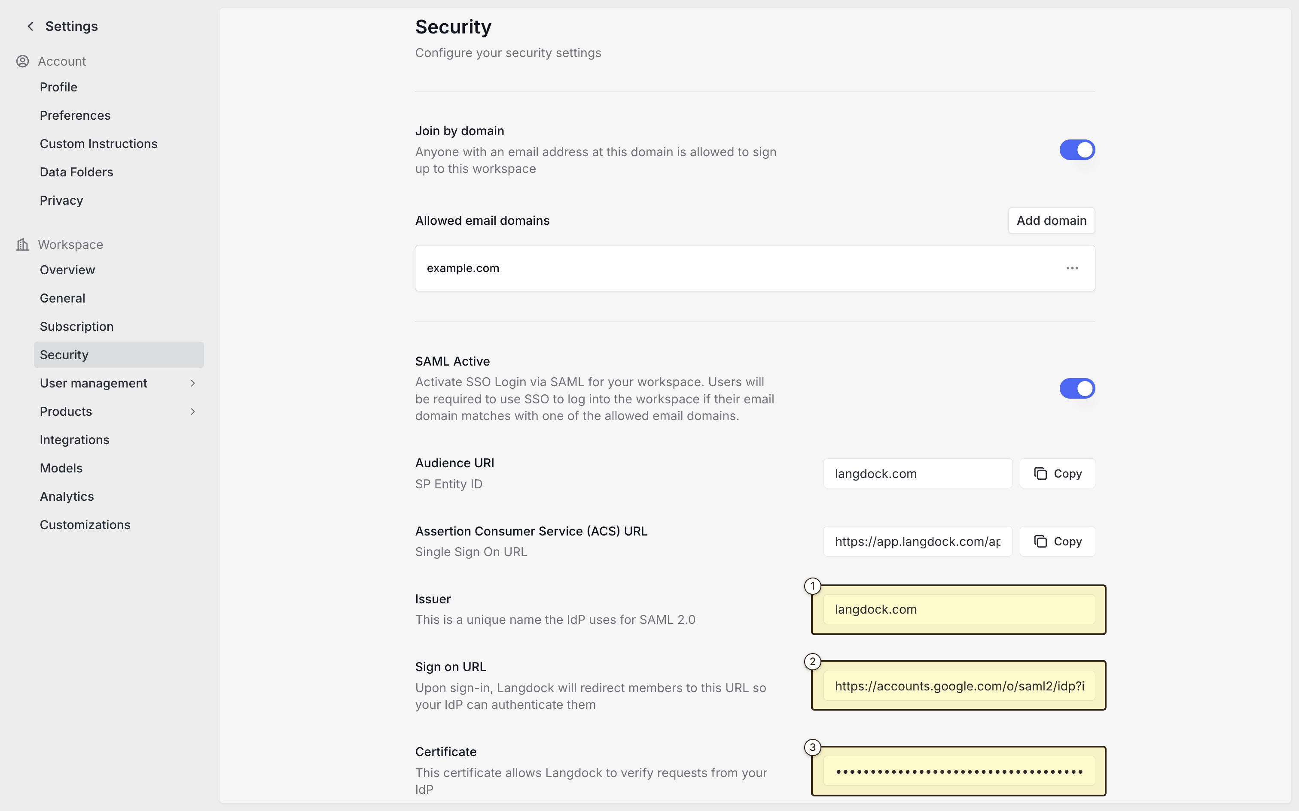Open the example.com domain options menu

point(1072,268)
